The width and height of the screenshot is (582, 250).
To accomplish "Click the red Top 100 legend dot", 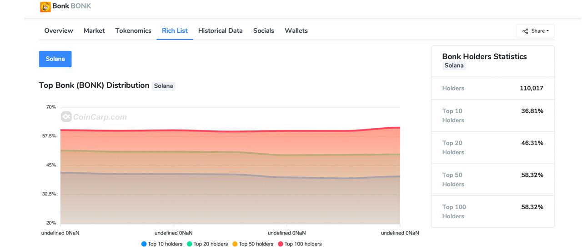I will coord(281,244).
